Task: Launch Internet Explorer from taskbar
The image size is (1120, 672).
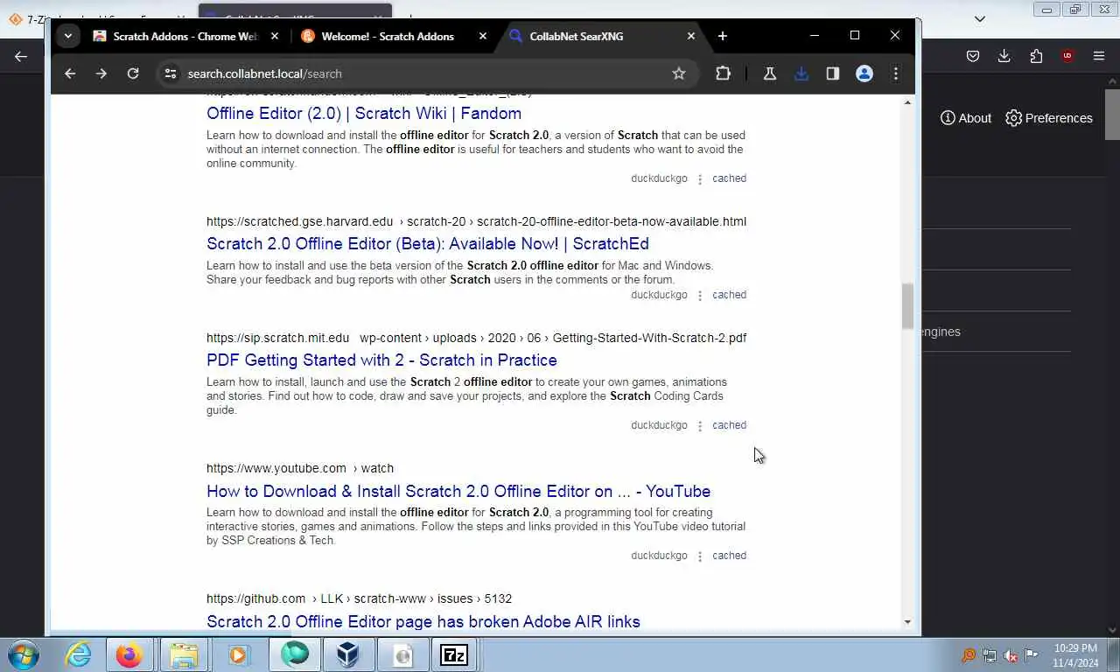Action: point(79,654)
